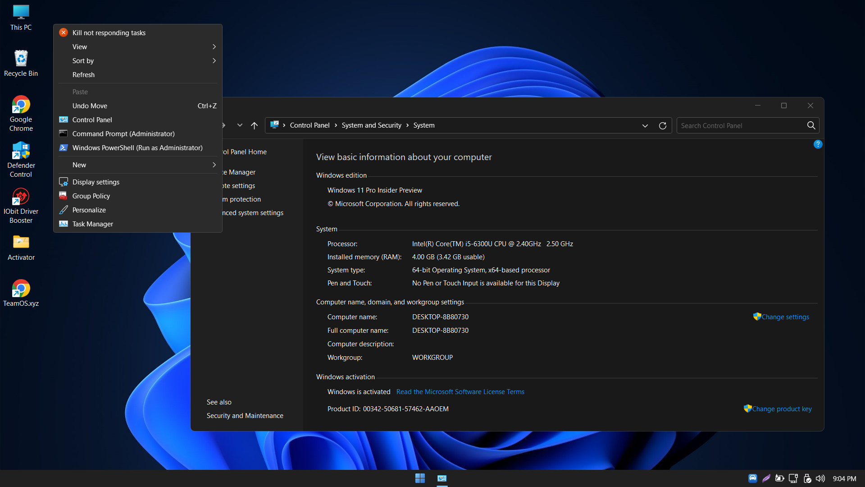Click the search magnifier icon
This screenshot has width=865, height=487.
click(x=811, y=125)
